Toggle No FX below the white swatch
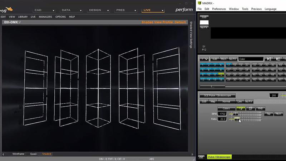The image size is (286, 161). [x=204, y=28]
